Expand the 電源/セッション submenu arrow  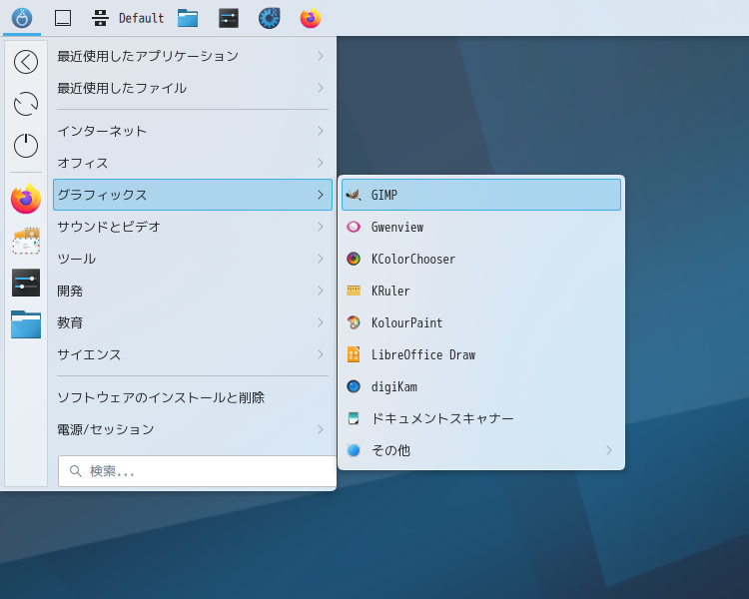321,430
